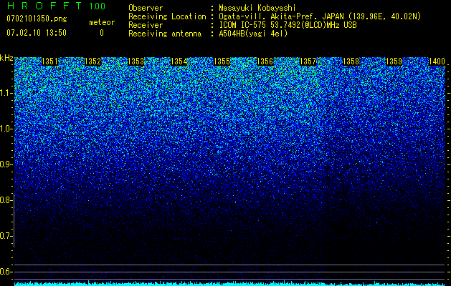Click the 1357 time marker
This screenshot has width=451, height=286.
(308, 61)
